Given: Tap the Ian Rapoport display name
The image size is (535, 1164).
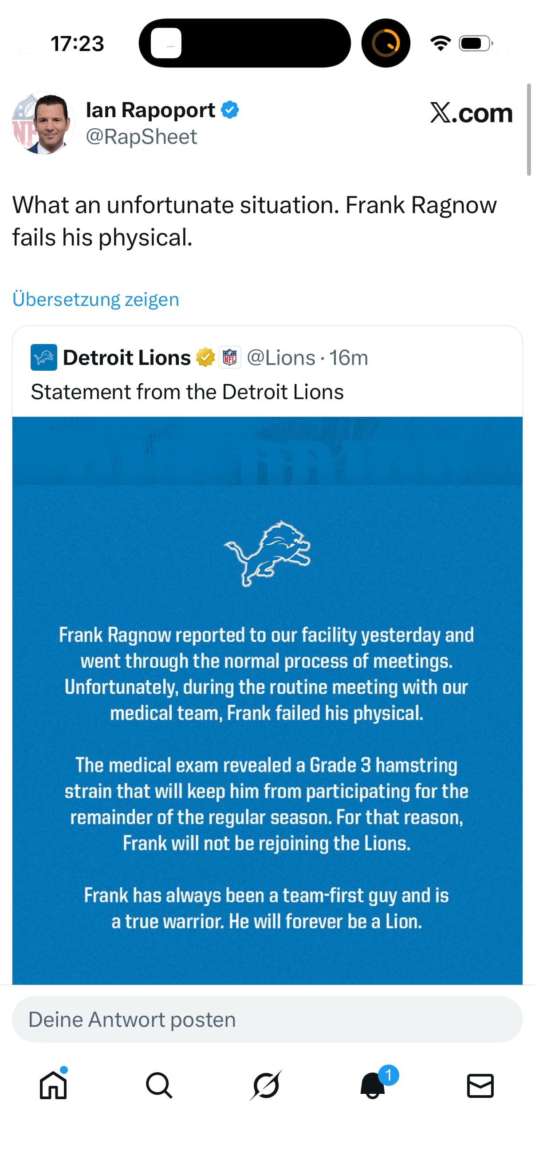Looking at the screenshot, I should click(x=150, y=110).
